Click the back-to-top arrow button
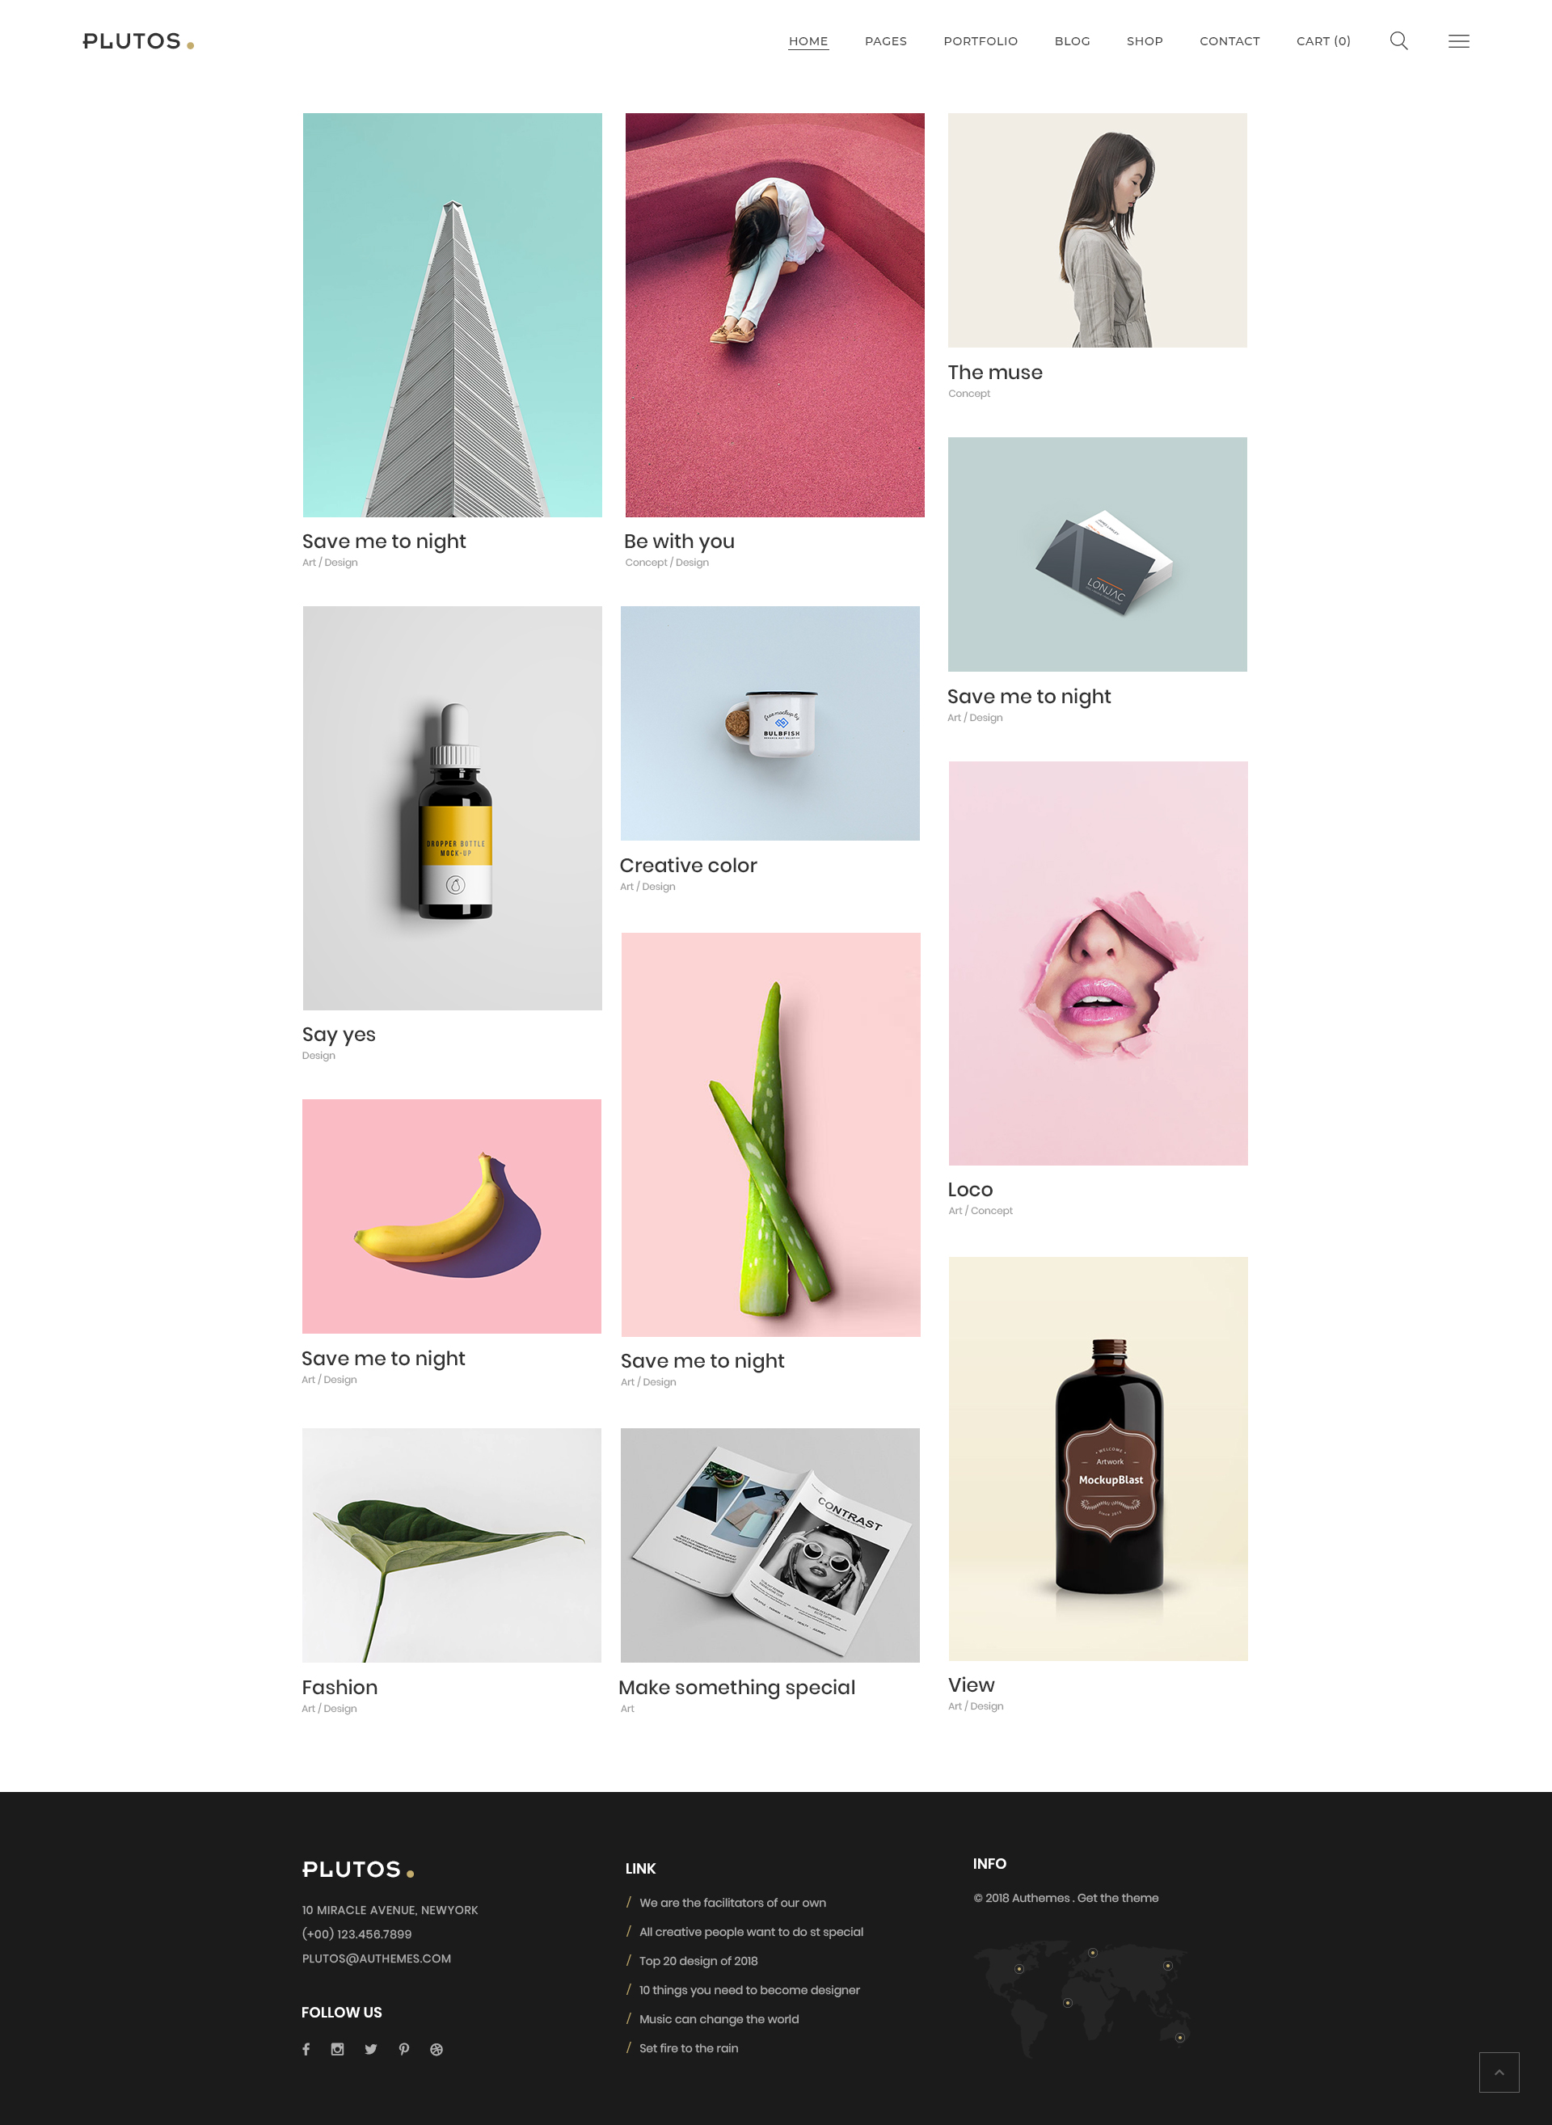1552x2125 pixels. 1499,2072
